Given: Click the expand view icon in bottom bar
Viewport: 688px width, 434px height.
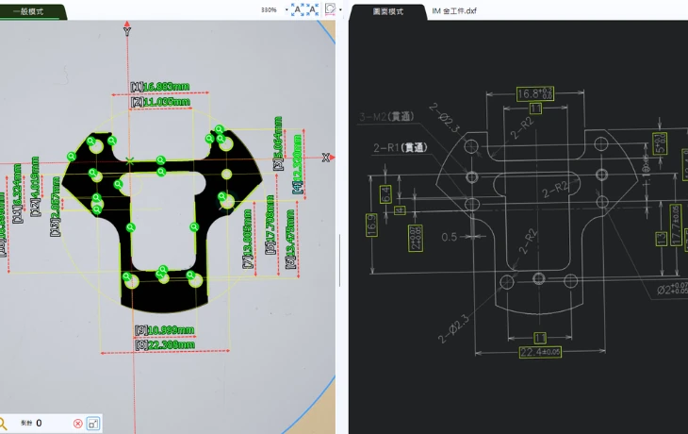Looking at the screenshot, I should 93,424.
